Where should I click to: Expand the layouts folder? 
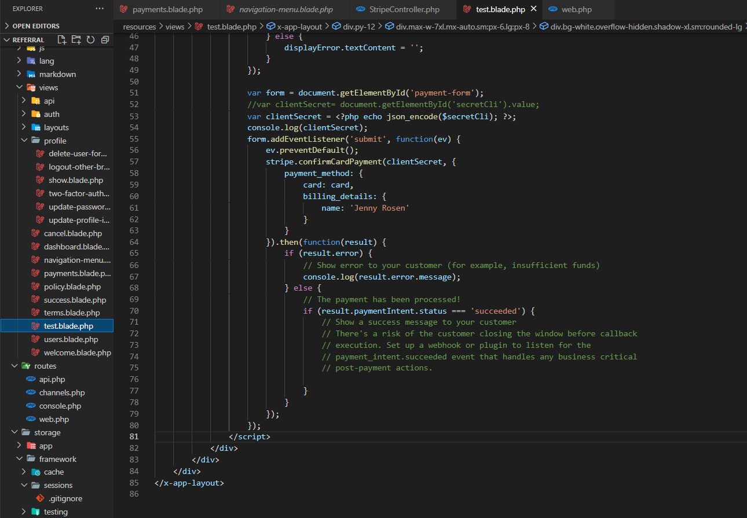(x=57, y=127)
